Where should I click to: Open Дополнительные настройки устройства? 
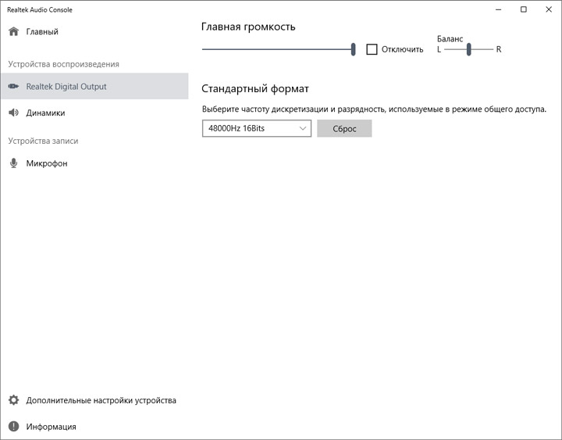pos(101,400)
